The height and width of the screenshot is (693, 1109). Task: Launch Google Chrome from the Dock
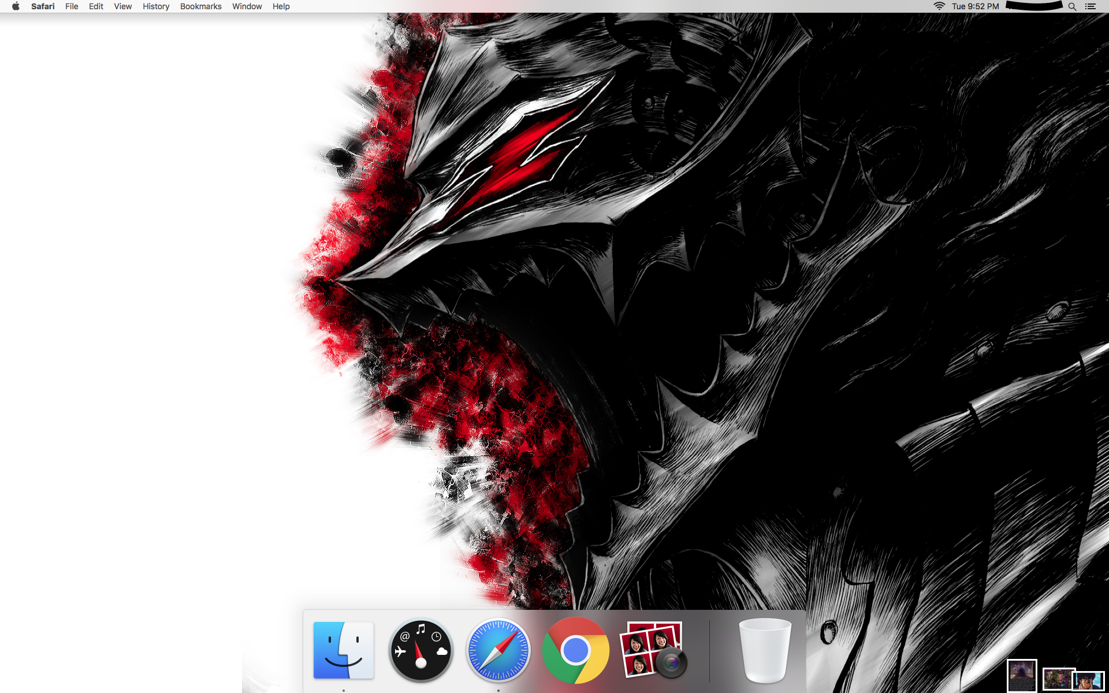pyautogui.click(x=575, y=650)
